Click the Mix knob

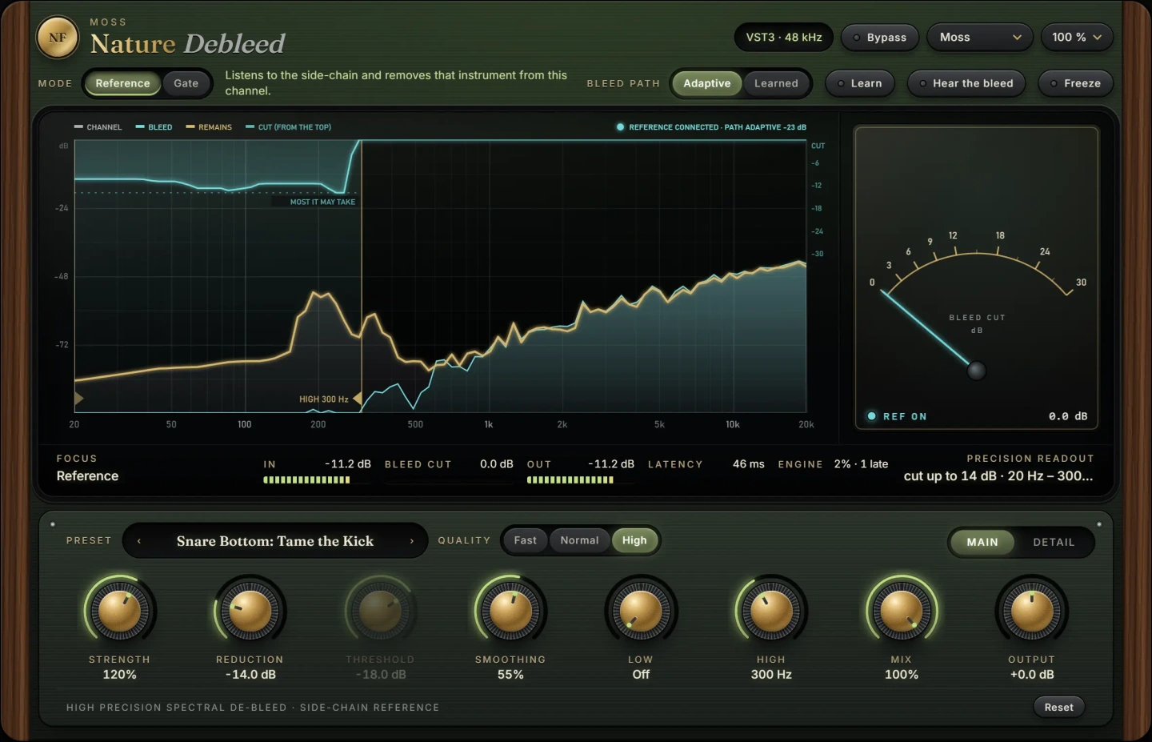(902, 612)
